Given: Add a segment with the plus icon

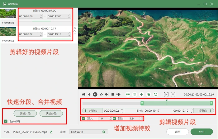Looking at the screenshot, I should [x=141, y=94].
